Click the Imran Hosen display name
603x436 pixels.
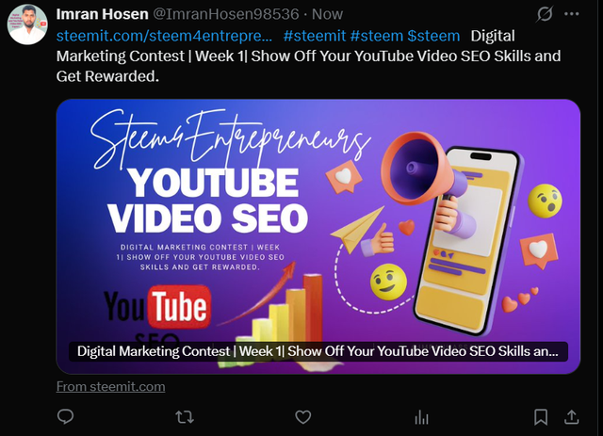point(103,14)
